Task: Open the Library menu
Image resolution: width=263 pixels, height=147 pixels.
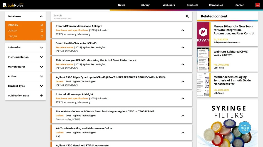Action: 145,5
